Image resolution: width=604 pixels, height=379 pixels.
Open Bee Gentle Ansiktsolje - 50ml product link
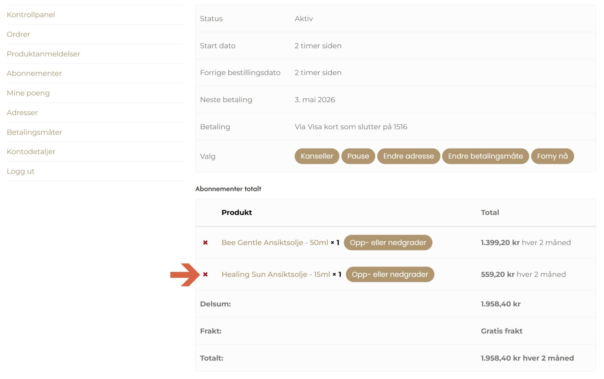coord(274,243)
